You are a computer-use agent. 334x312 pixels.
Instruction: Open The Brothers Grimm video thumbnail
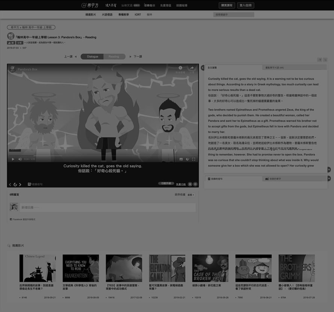tap(297, 268)
